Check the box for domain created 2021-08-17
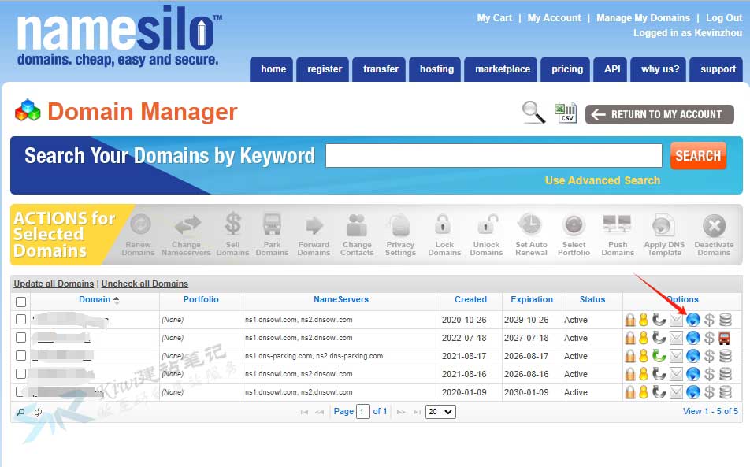The image size is (750, 467). [x=20, y=356]
